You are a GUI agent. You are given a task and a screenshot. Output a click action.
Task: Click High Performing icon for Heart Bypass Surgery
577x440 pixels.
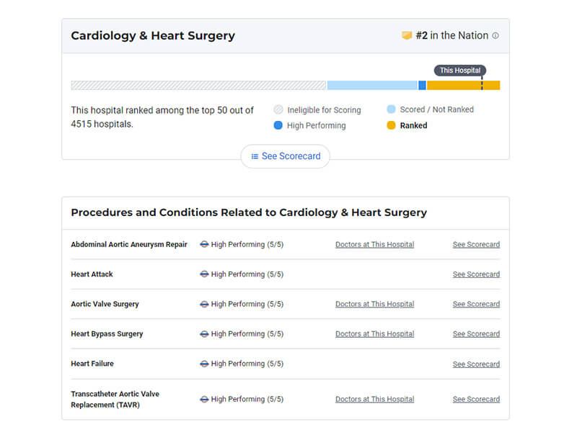[204, 334]
